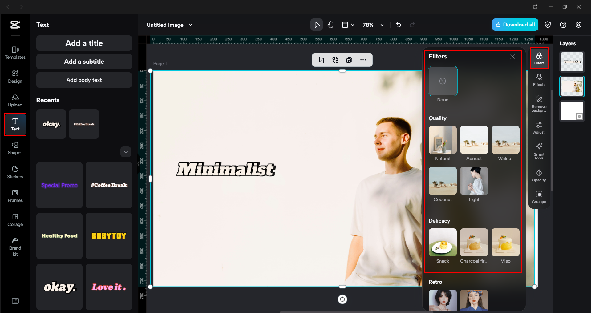591x313 pixels.
Task: Open the Effects panel
Action: pyautogui.click(x=539, y=80)
